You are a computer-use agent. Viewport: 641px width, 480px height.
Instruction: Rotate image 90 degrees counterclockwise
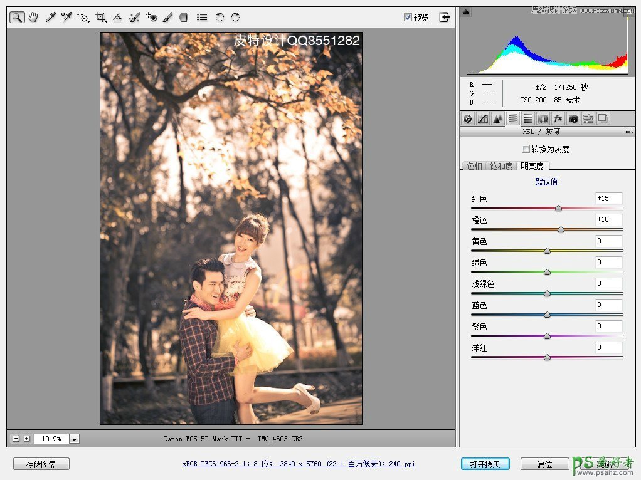[x=220, y=18]
